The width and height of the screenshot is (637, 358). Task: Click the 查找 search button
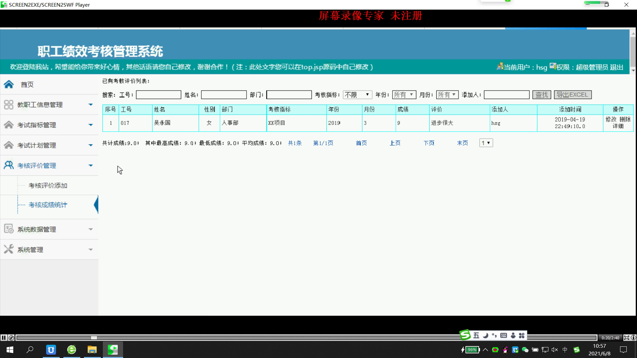[541, 95]
